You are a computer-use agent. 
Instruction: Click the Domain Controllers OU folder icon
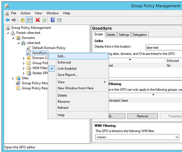(x=29, y=58)
